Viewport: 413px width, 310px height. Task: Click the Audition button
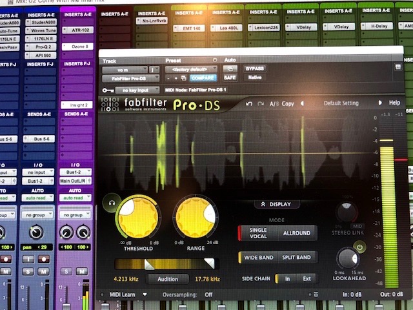coord(168,279)
